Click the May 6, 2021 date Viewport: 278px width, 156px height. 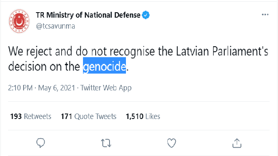click(x=56, y=88)
